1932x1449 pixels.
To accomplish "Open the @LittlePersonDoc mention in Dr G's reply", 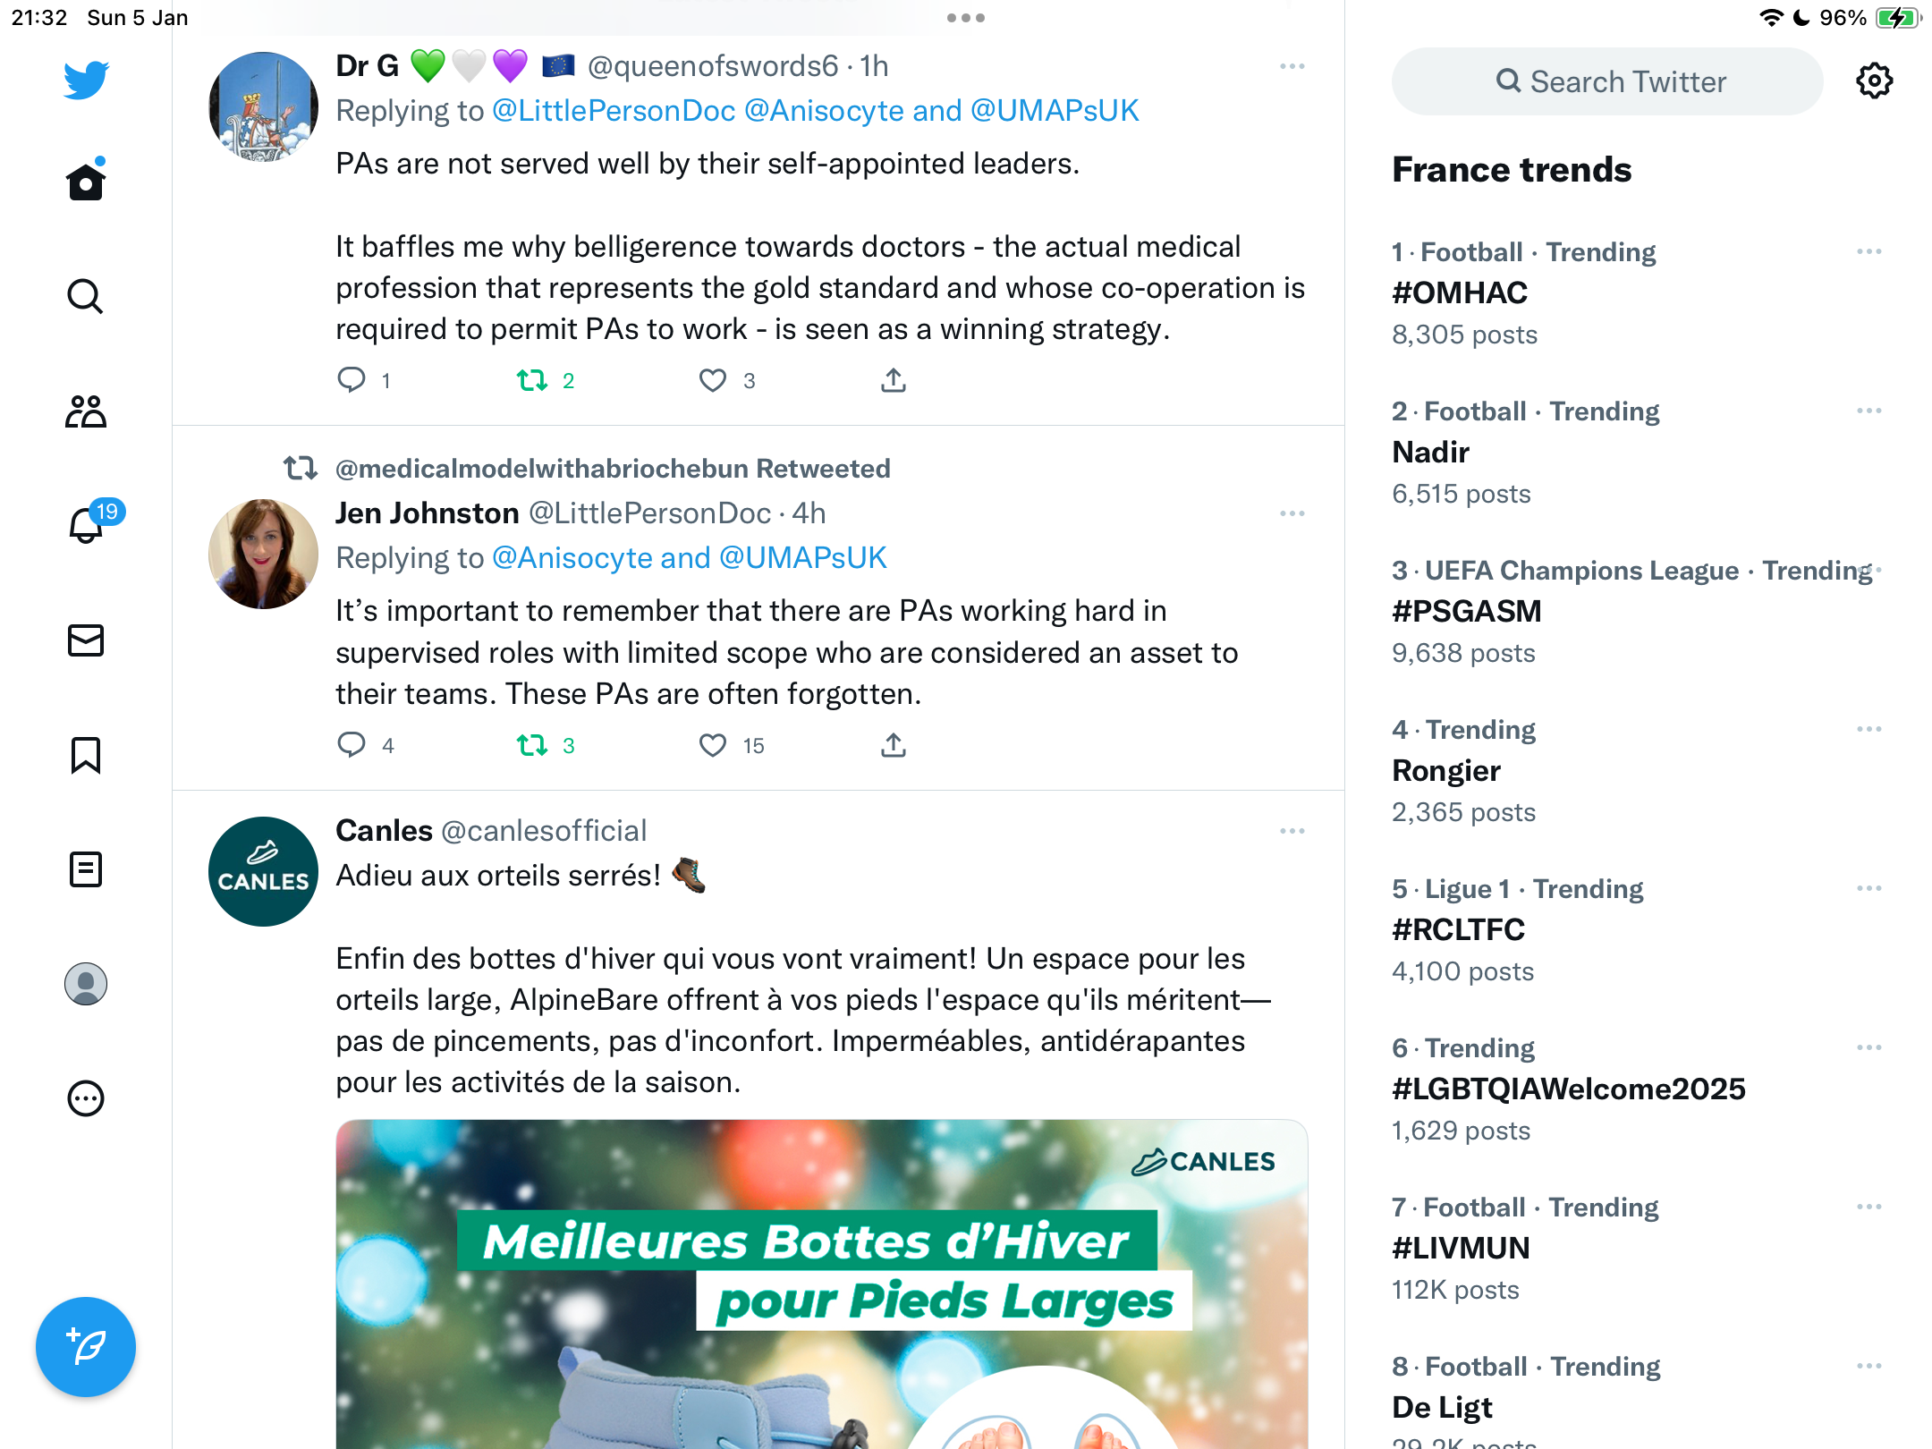I will (614, 111).
